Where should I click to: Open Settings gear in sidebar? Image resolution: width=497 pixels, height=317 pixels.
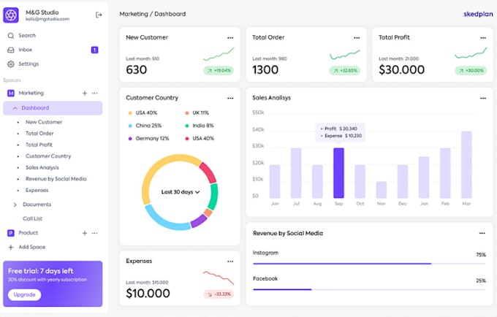(11, 64)
